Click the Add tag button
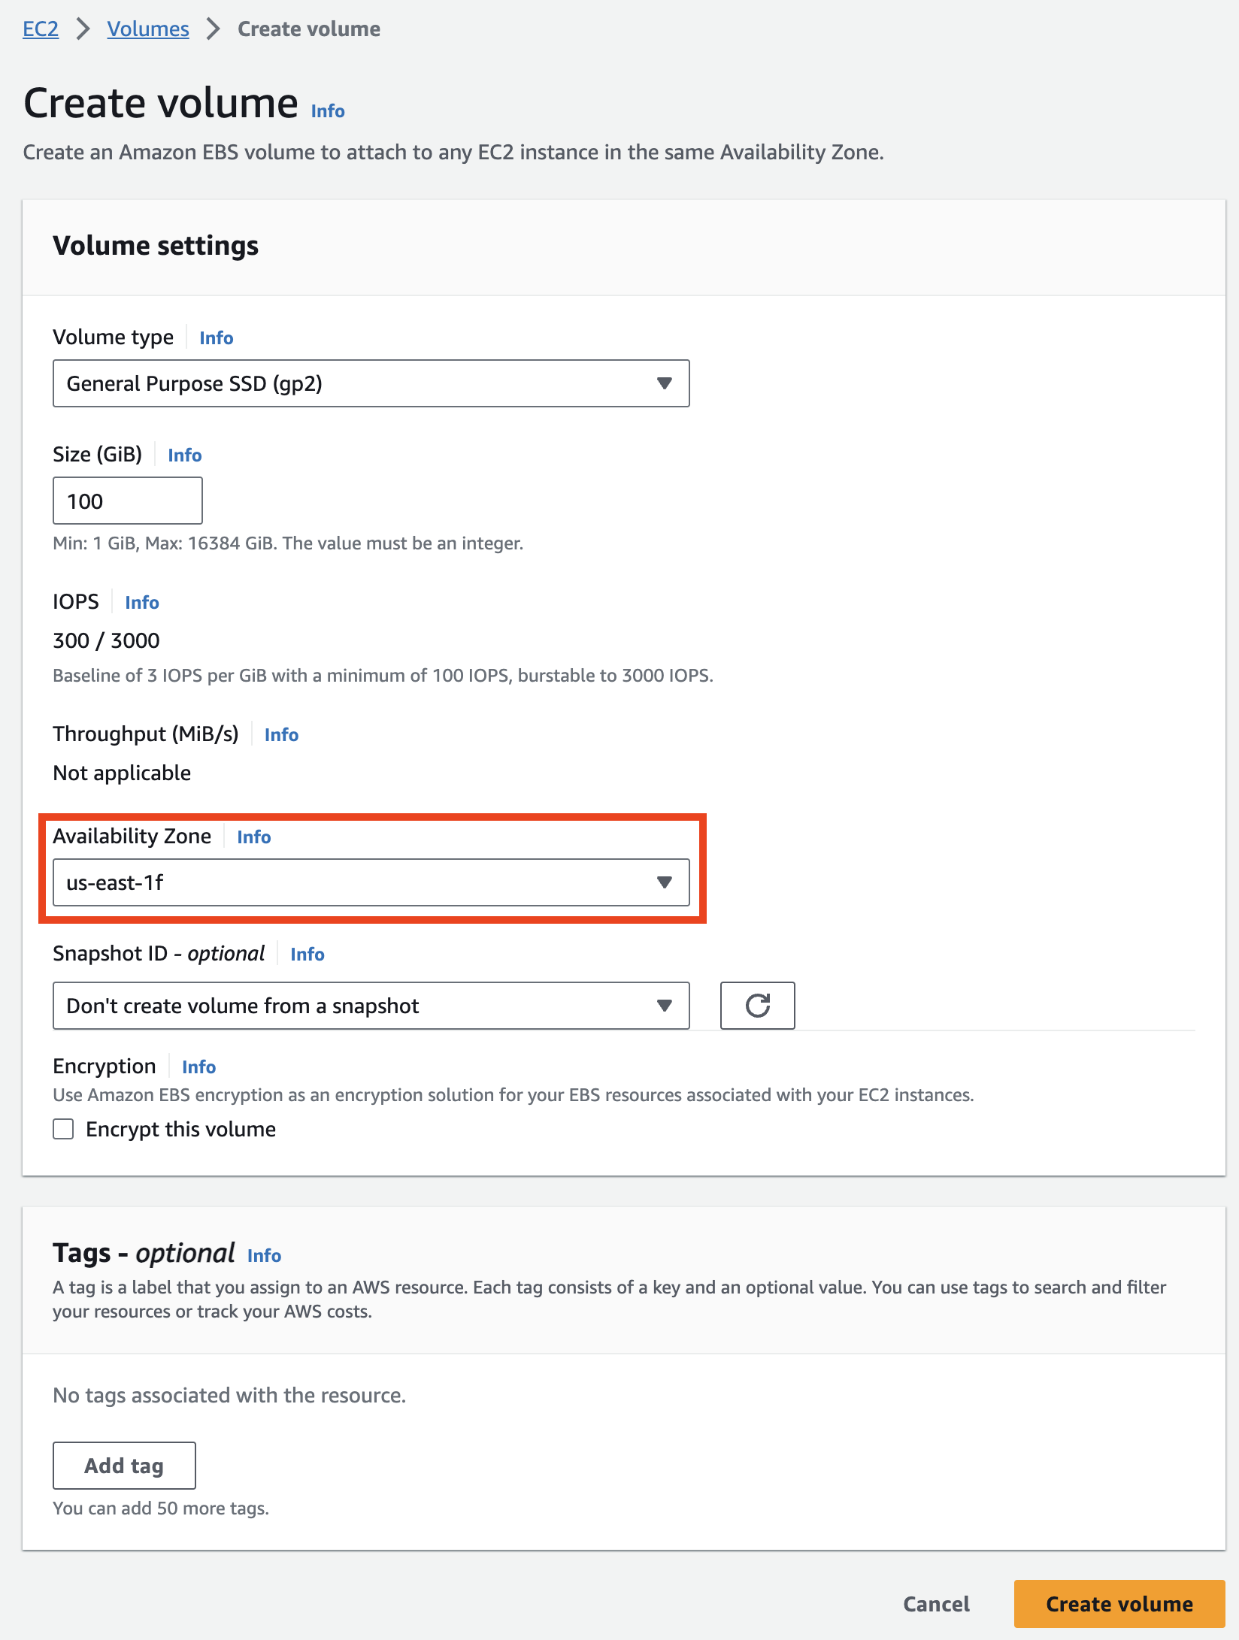1239x1640 pixels. click(x=124, y=1466)
